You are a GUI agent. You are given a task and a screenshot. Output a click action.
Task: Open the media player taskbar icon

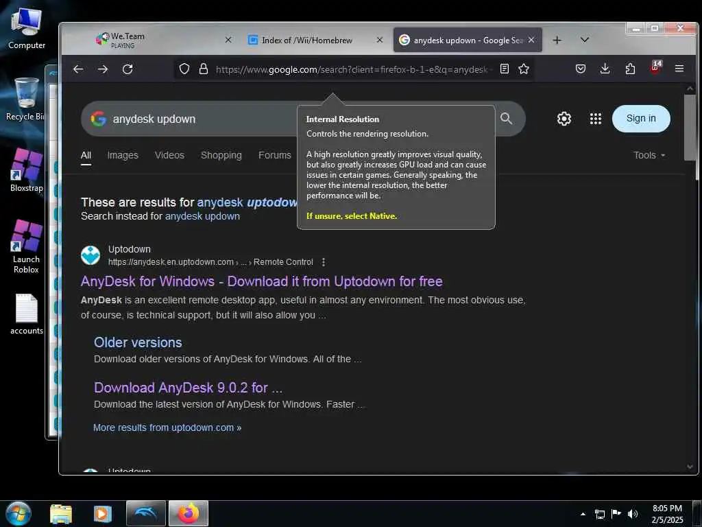103,514
